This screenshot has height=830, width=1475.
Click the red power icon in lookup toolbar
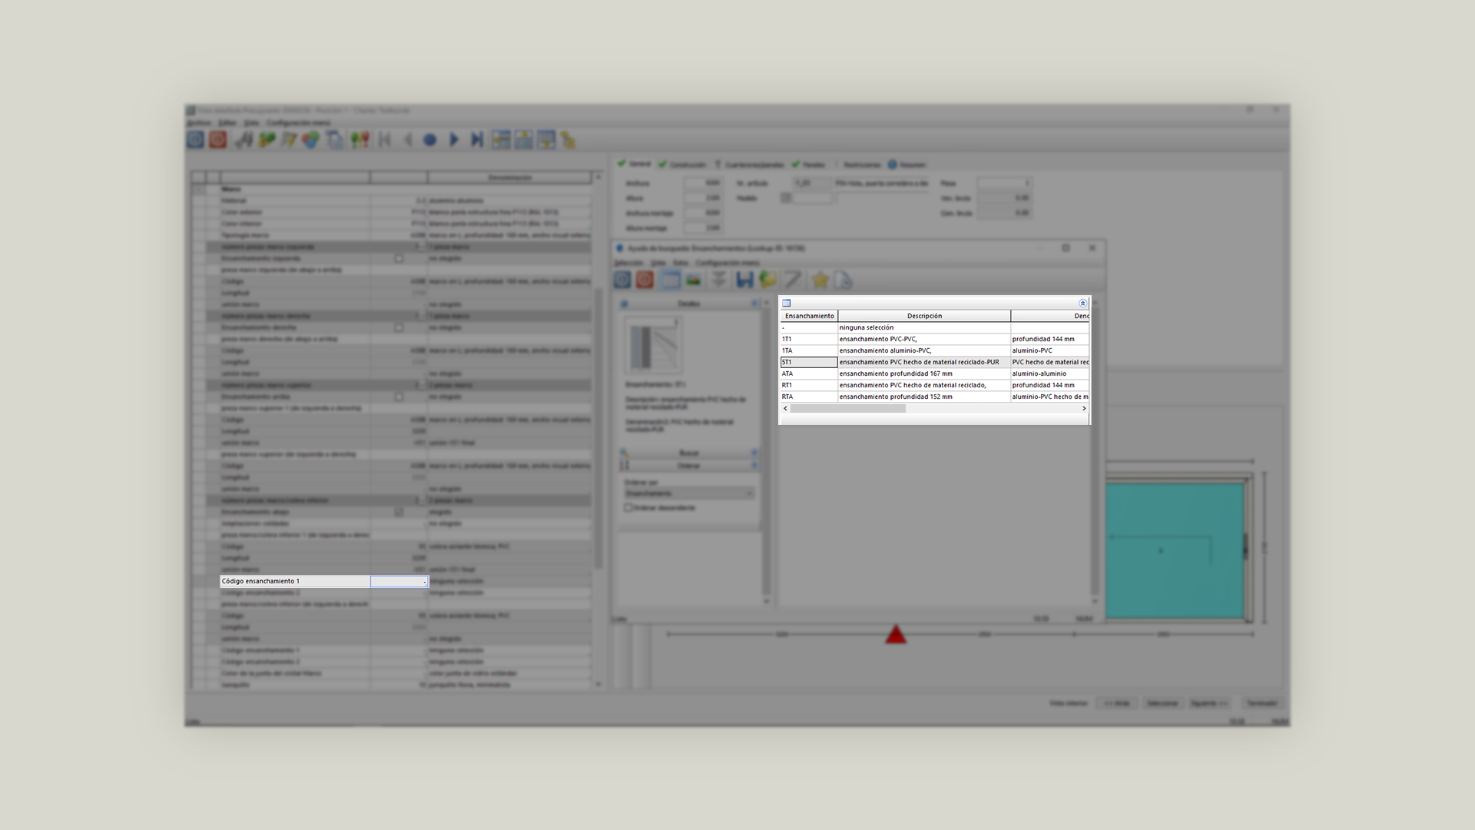pos(645,281)
